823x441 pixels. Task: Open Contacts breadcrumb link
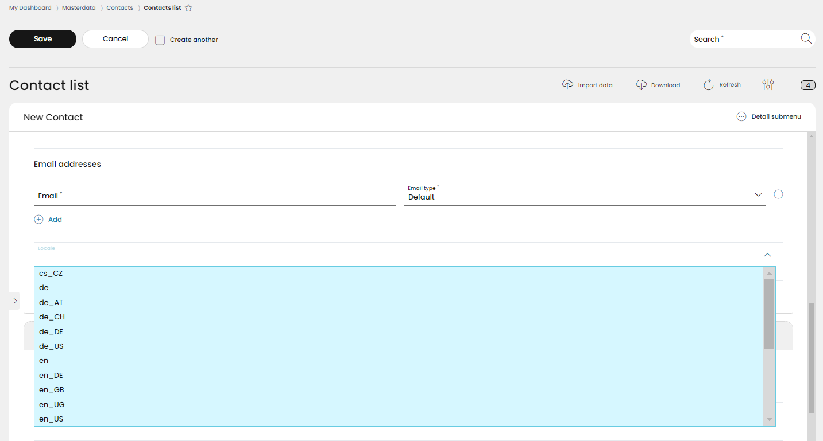point(119,8)
